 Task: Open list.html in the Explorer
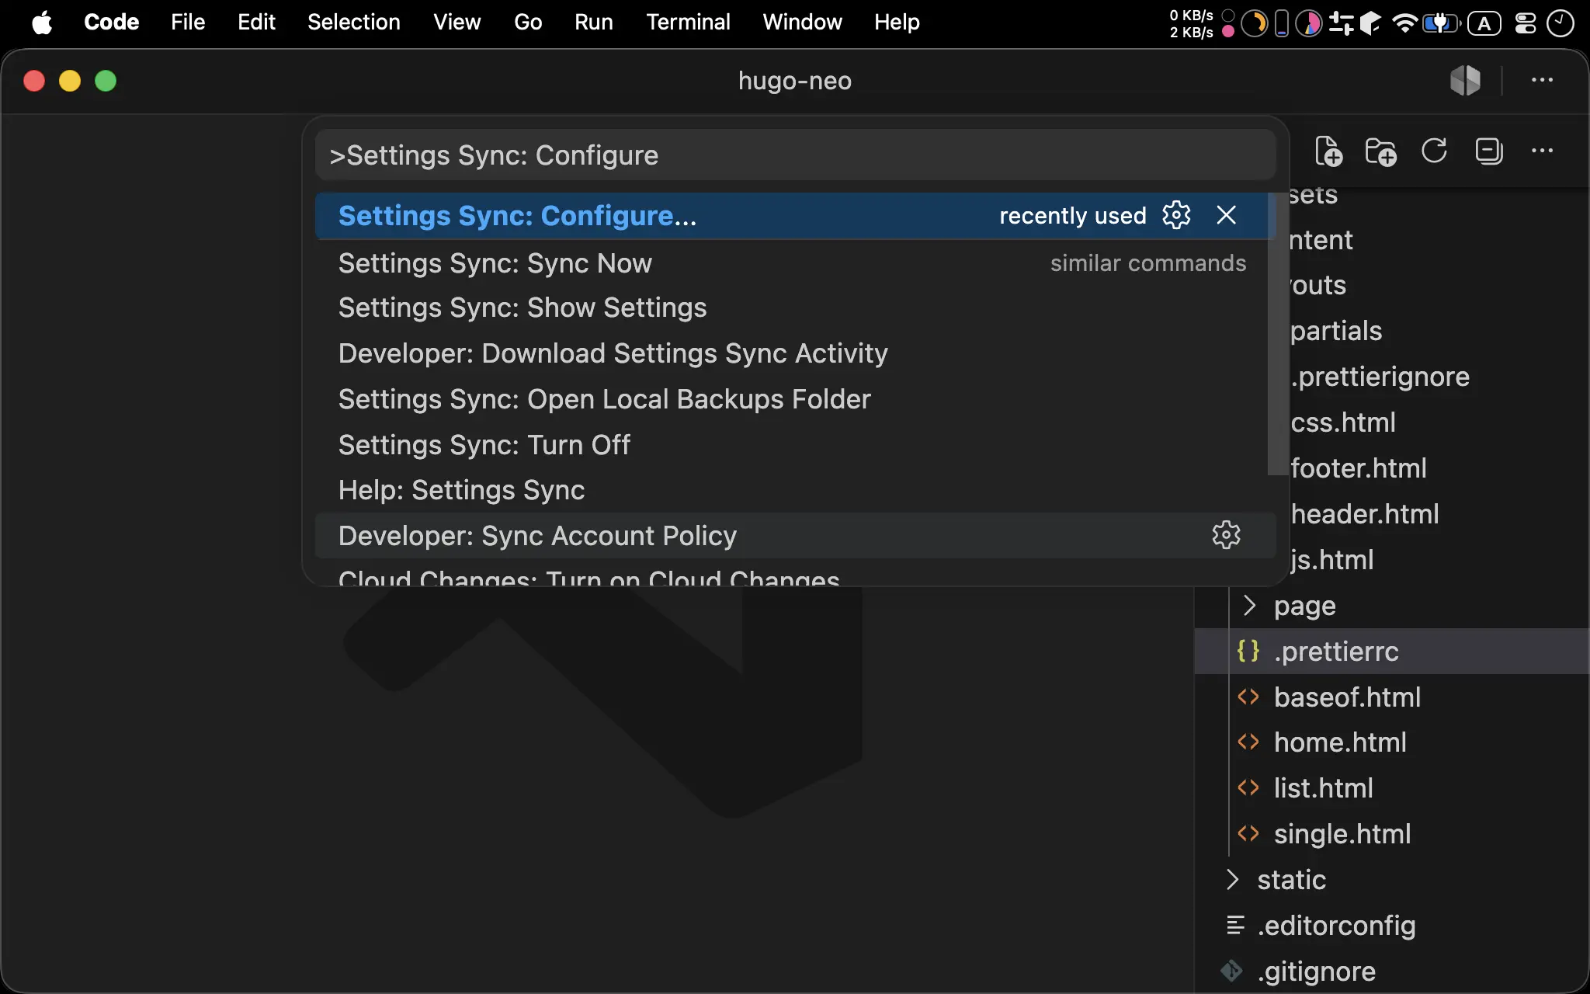coord(1392,789)
